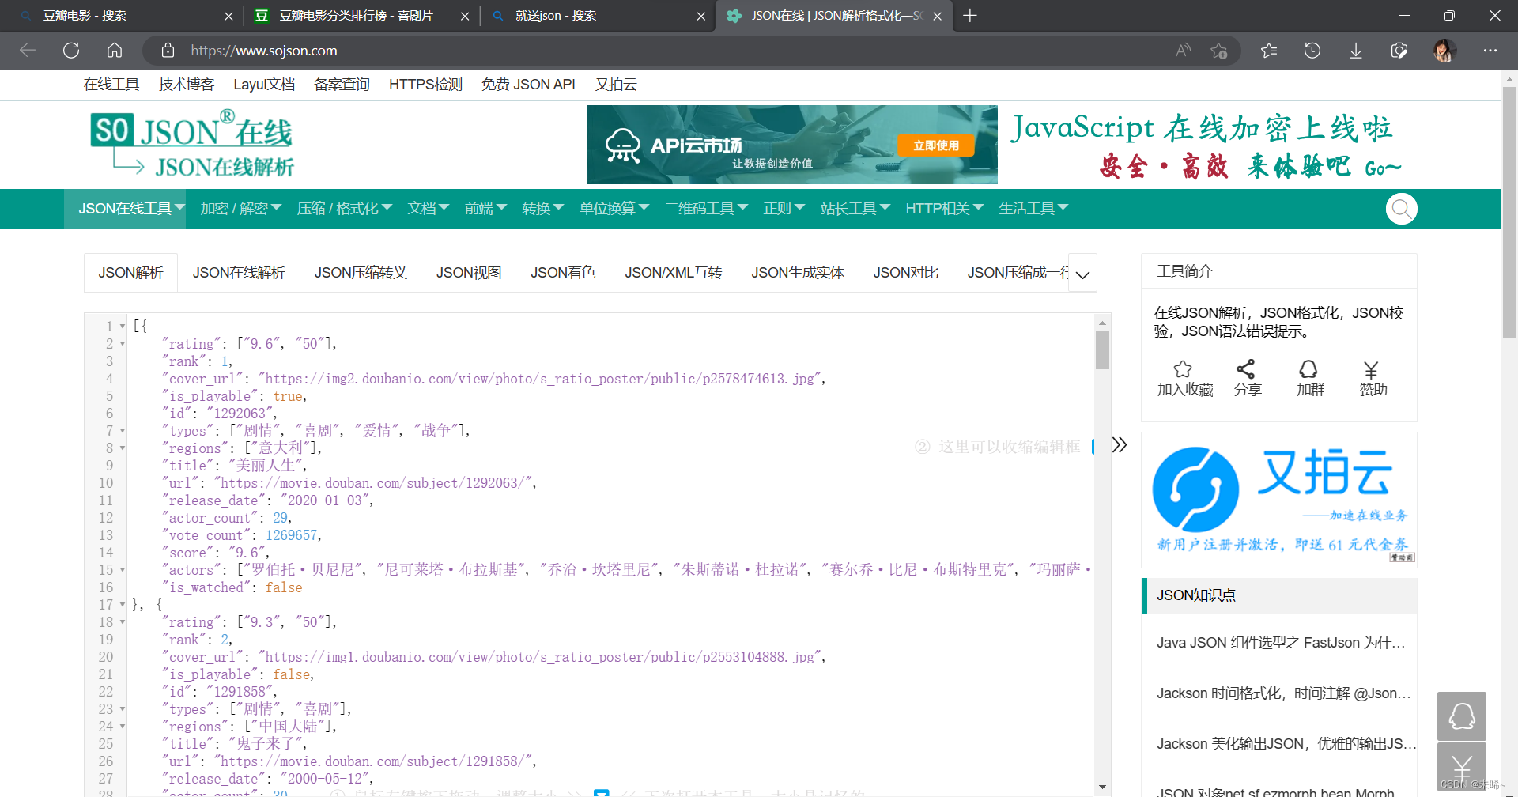This screenshot has height=797, width=1518.
Task: Click the SO JSON在线 site logo
Action: [192, 144]
